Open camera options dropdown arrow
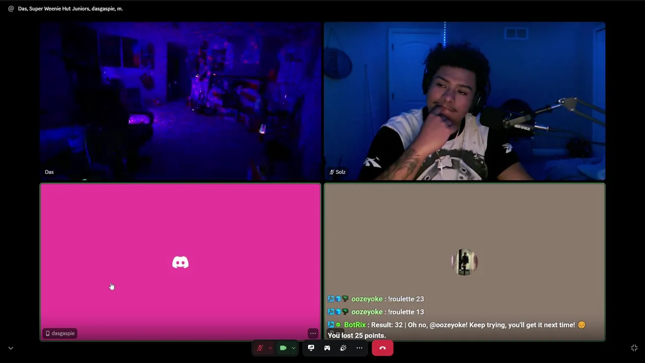This screenshot has width=645, height=363. [293, 348]
